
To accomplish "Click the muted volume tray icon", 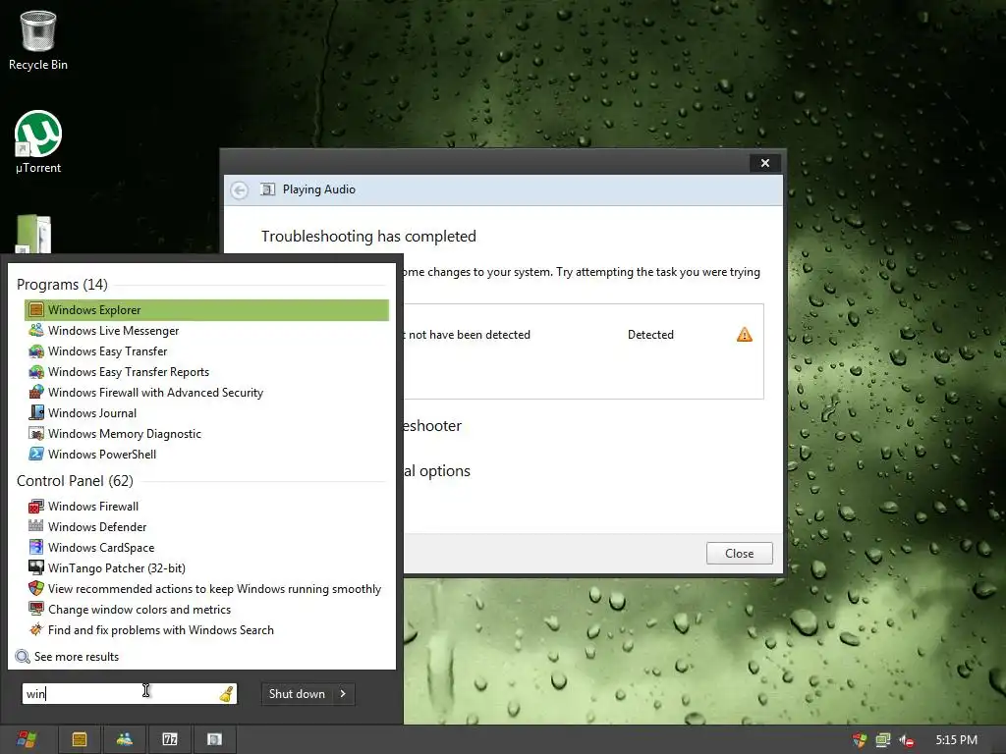I will point(906,740).
